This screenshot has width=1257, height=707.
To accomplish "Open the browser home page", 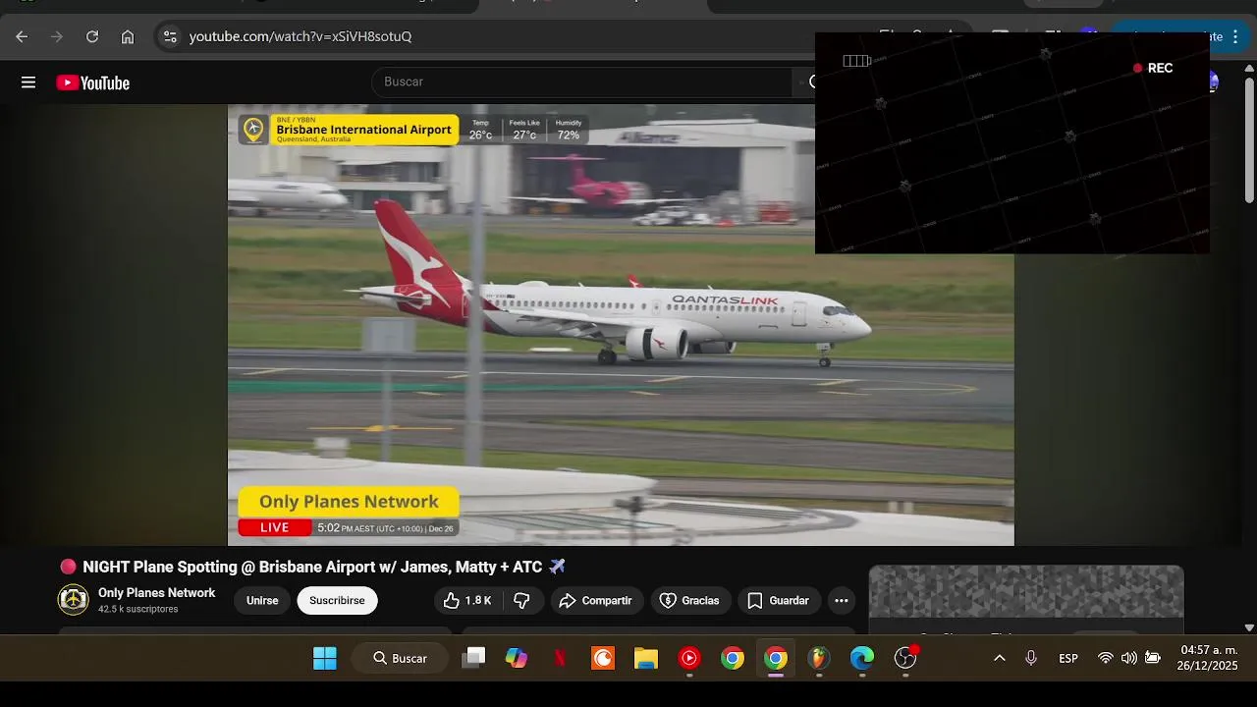I will pos(128,36).
